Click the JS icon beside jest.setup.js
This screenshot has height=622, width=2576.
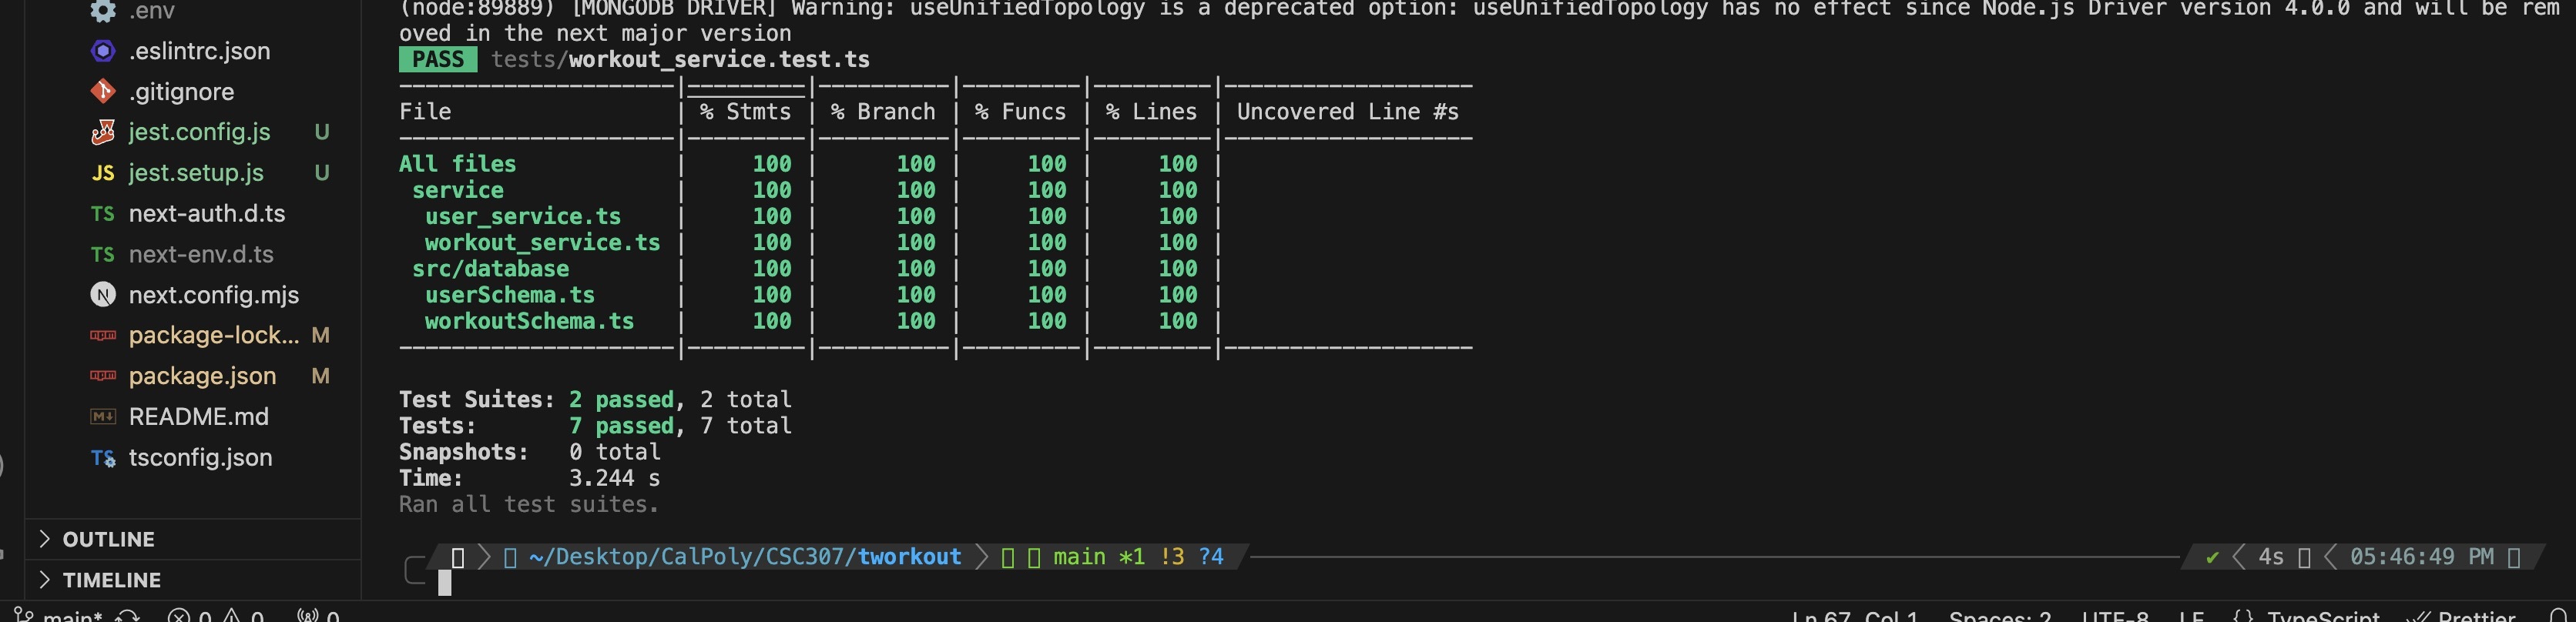(x=103, y=173)
